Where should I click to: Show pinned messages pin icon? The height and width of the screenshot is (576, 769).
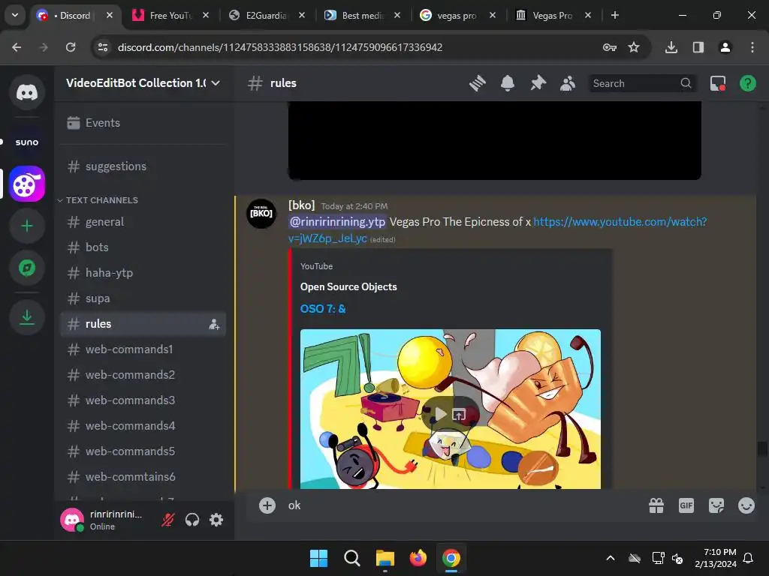tap(538, 83)
